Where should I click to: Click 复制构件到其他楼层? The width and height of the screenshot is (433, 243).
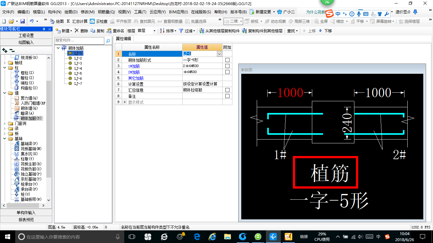pos(262,31)
